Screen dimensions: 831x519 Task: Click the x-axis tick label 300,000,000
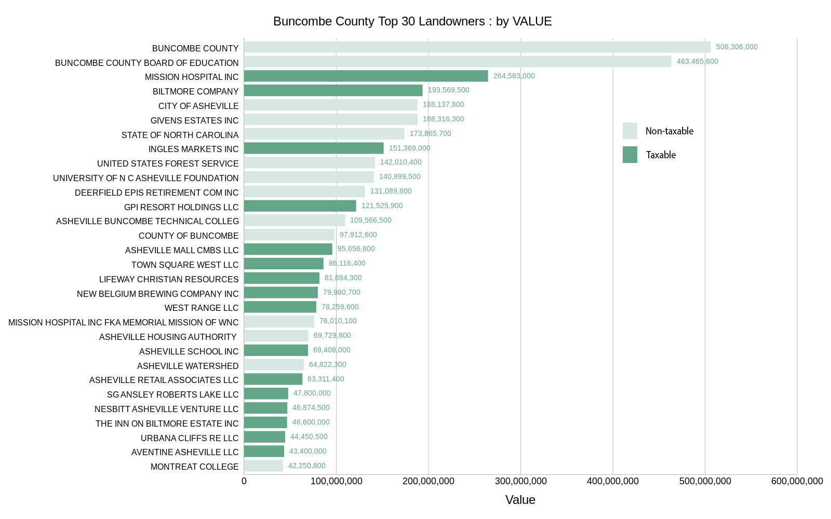(x=520, y=481)
